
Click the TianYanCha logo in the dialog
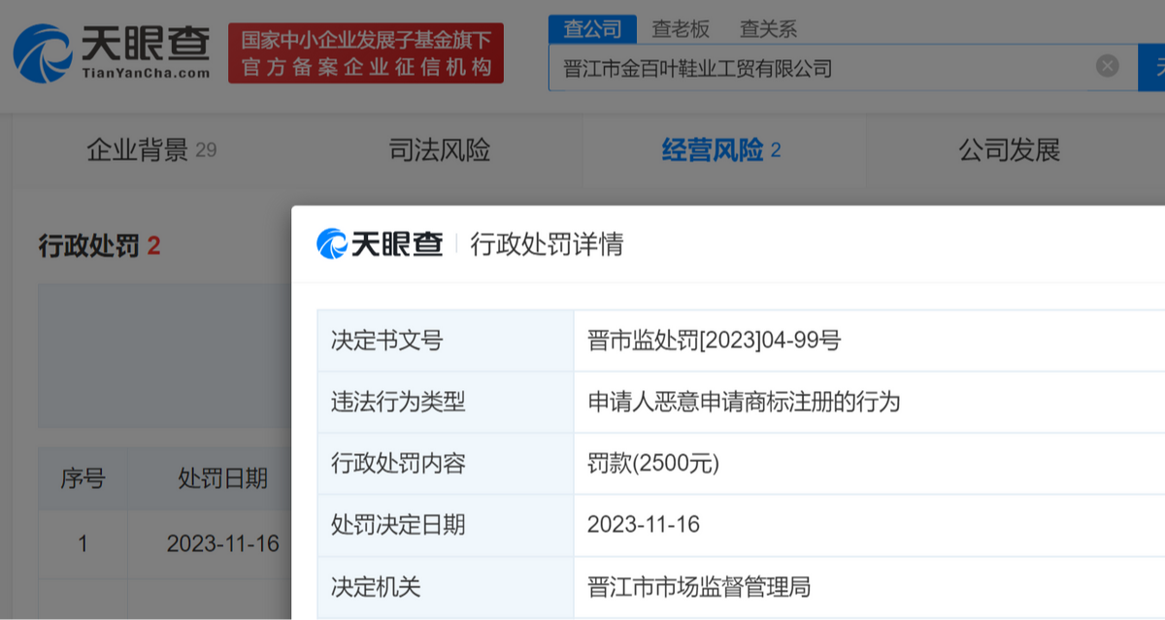point(380,244)
